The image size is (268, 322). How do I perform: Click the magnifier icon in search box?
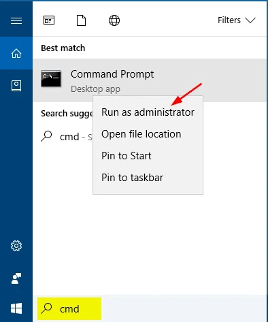click(46, 308)
